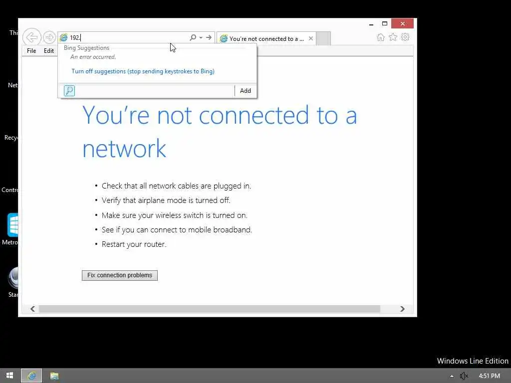Click the Add search provider button
The width and height of the screenshot is (511, 383).
(246, 91)
